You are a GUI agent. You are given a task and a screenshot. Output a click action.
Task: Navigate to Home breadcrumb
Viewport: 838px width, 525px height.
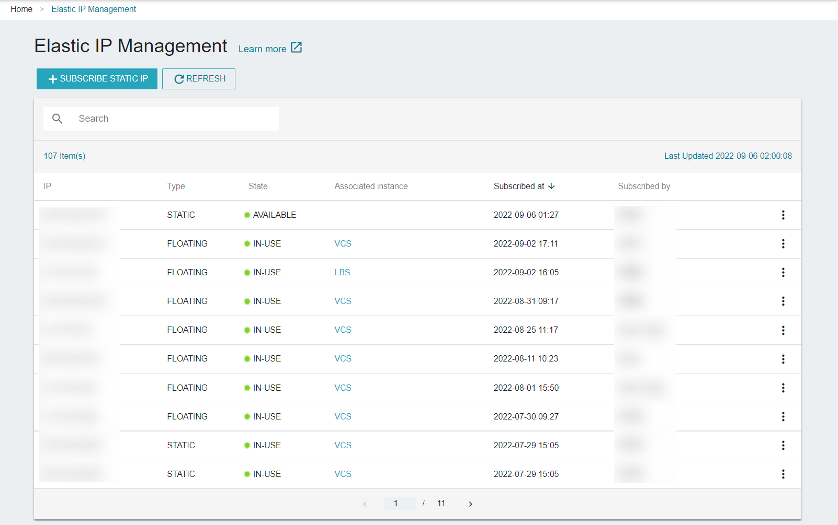pyautogui.click(x=21, y=9)
